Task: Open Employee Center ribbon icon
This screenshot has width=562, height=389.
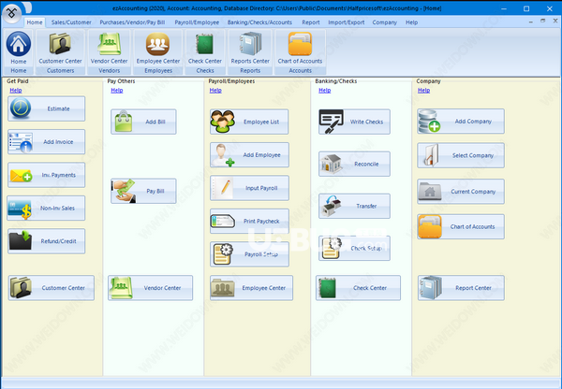Action: (x=158, y=48)
